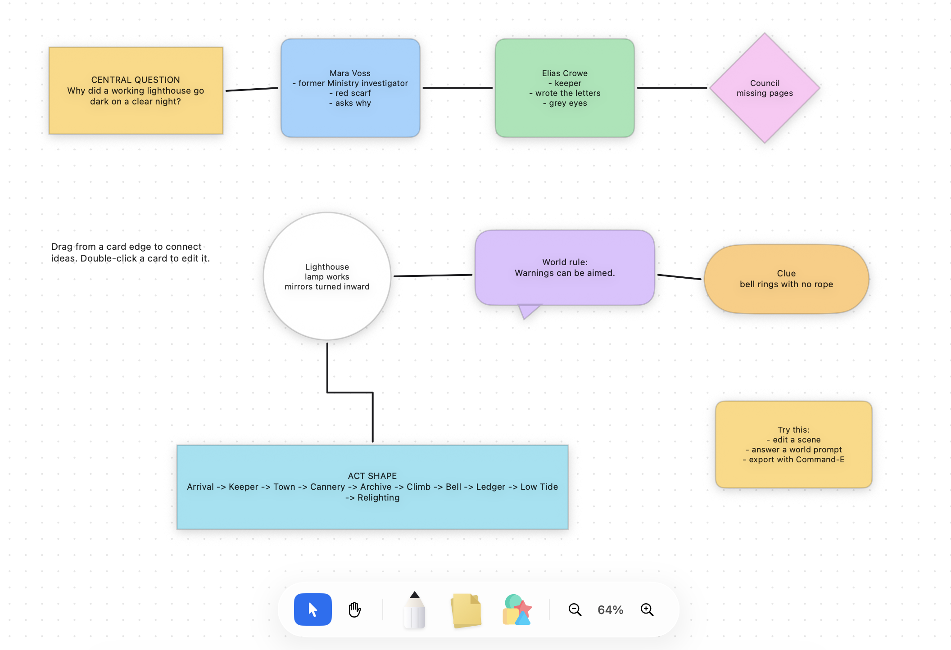Select connector between Mara Voss and Elias Crowe
951x650 pixels.
[x=457, y=88]
